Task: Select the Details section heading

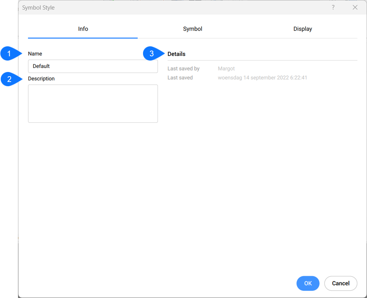Action: click(176, 54)
